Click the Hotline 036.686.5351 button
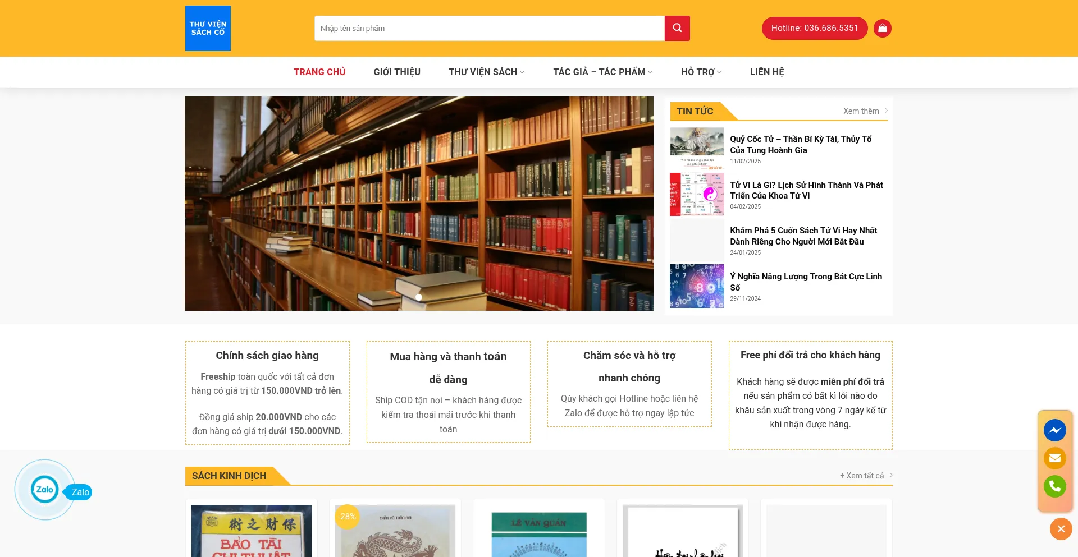This screenshot has height=557, width=1078. point(815,28)
